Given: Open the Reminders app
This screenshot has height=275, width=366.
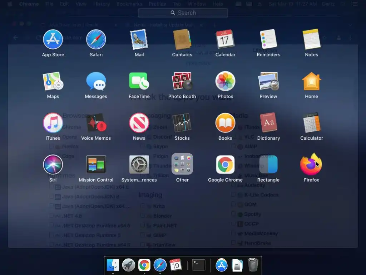Looking at the screenshot, I should coord(268,39).
